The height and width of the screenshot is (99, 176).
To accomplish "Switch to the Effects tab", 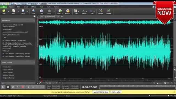I will point(34,7).
